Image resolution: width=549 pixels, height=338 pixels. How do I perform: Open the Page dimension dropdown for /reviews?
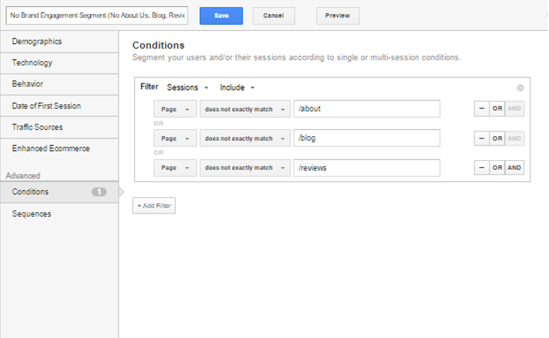(175, 168)
